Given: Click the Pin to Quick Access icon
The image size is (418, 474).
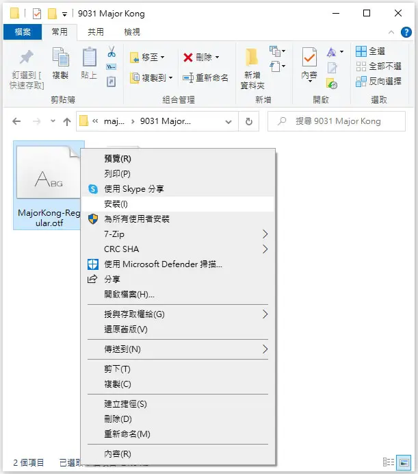Looking at the screenshot, I should tap(26, 58).
